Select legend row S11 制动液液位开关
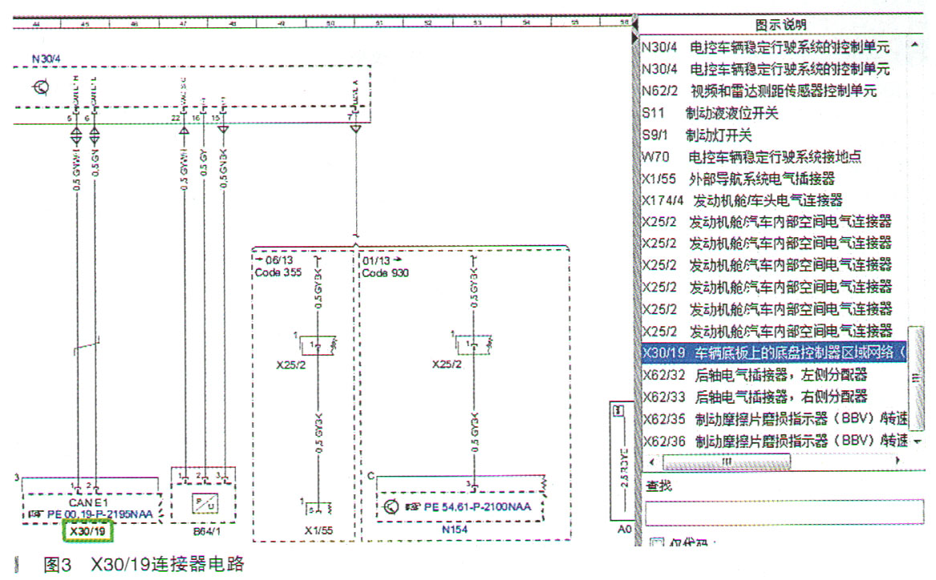 [773, 113]
